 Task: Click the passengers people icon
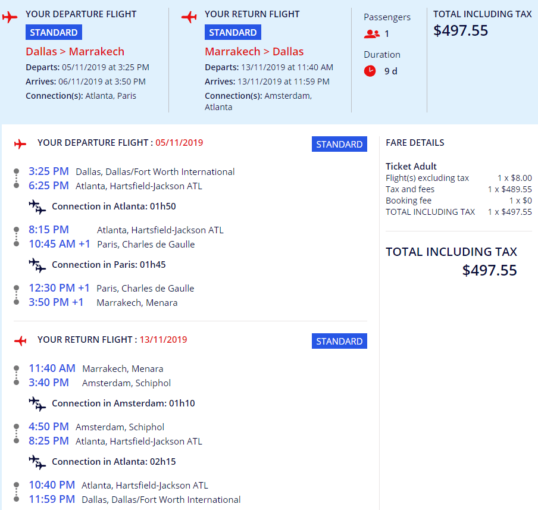pos(372,34)
